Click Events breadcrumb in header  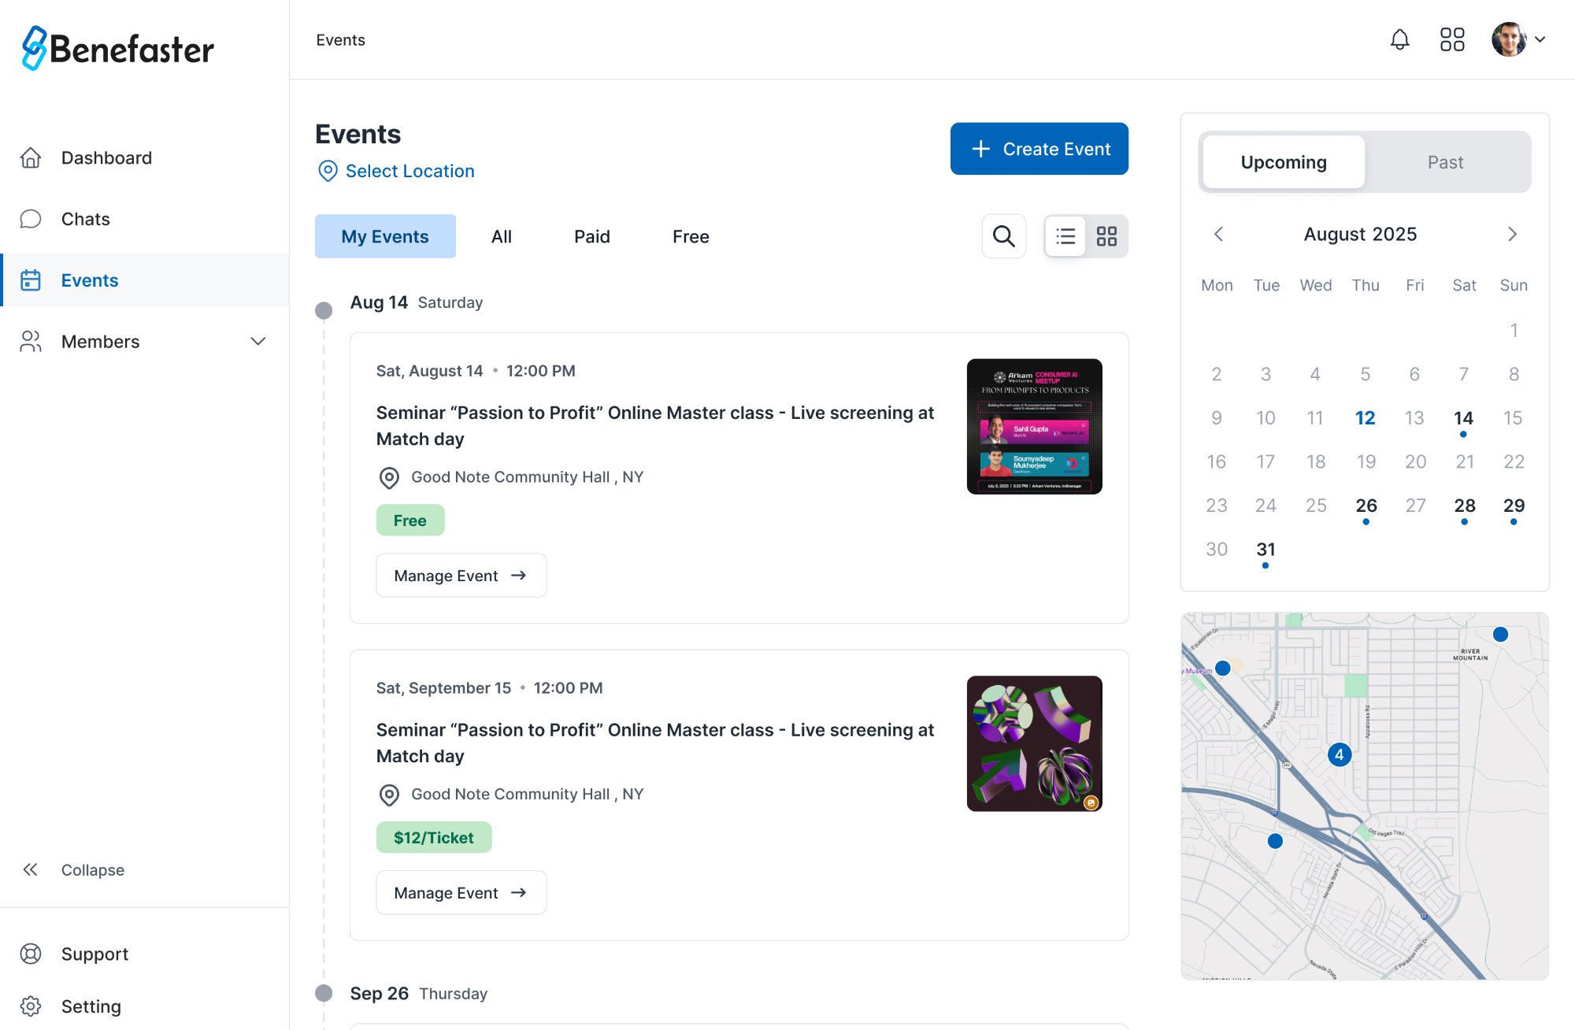pos(340,39)
